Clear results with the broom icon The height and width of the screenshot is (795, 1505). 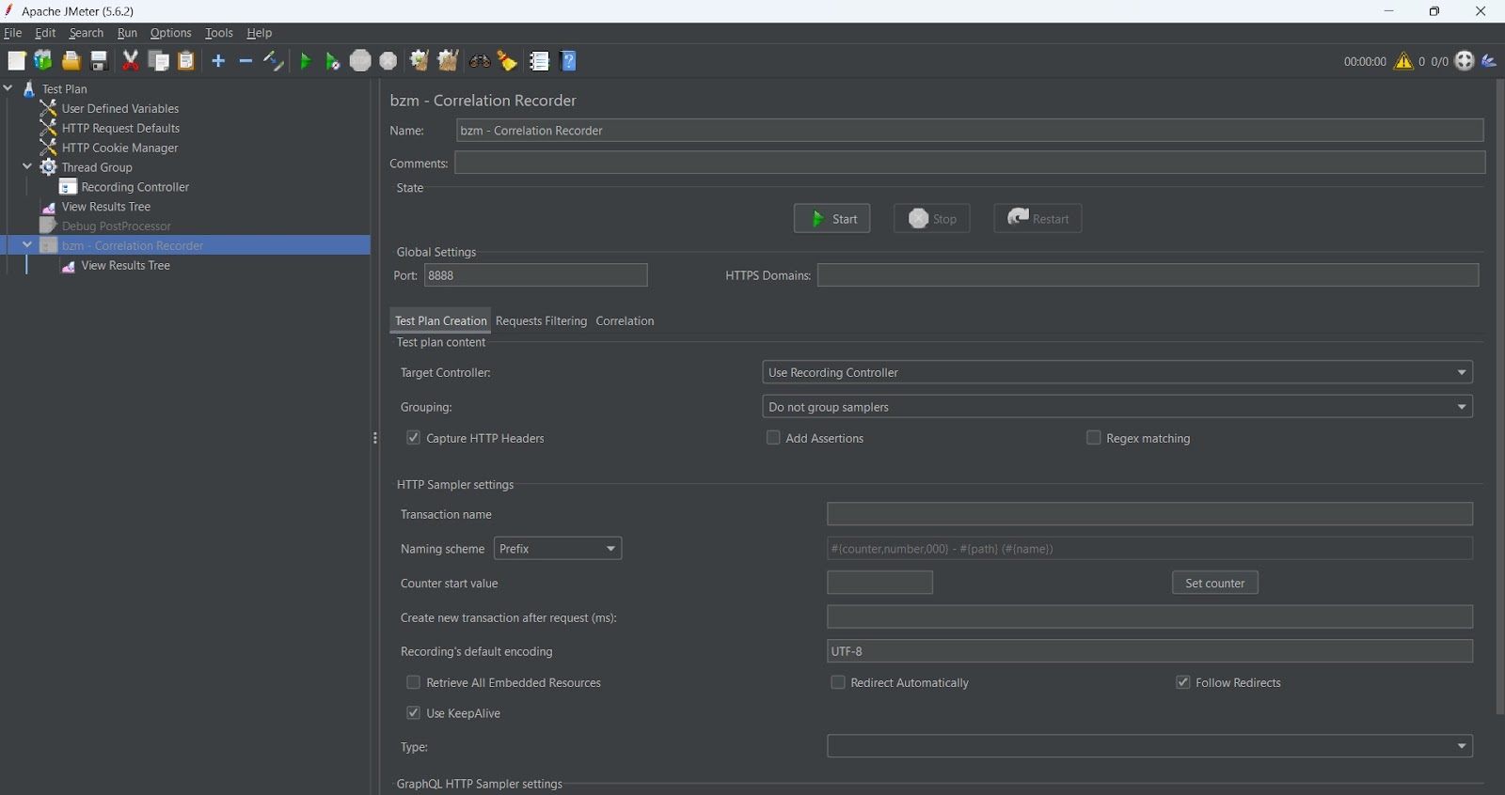420,61
